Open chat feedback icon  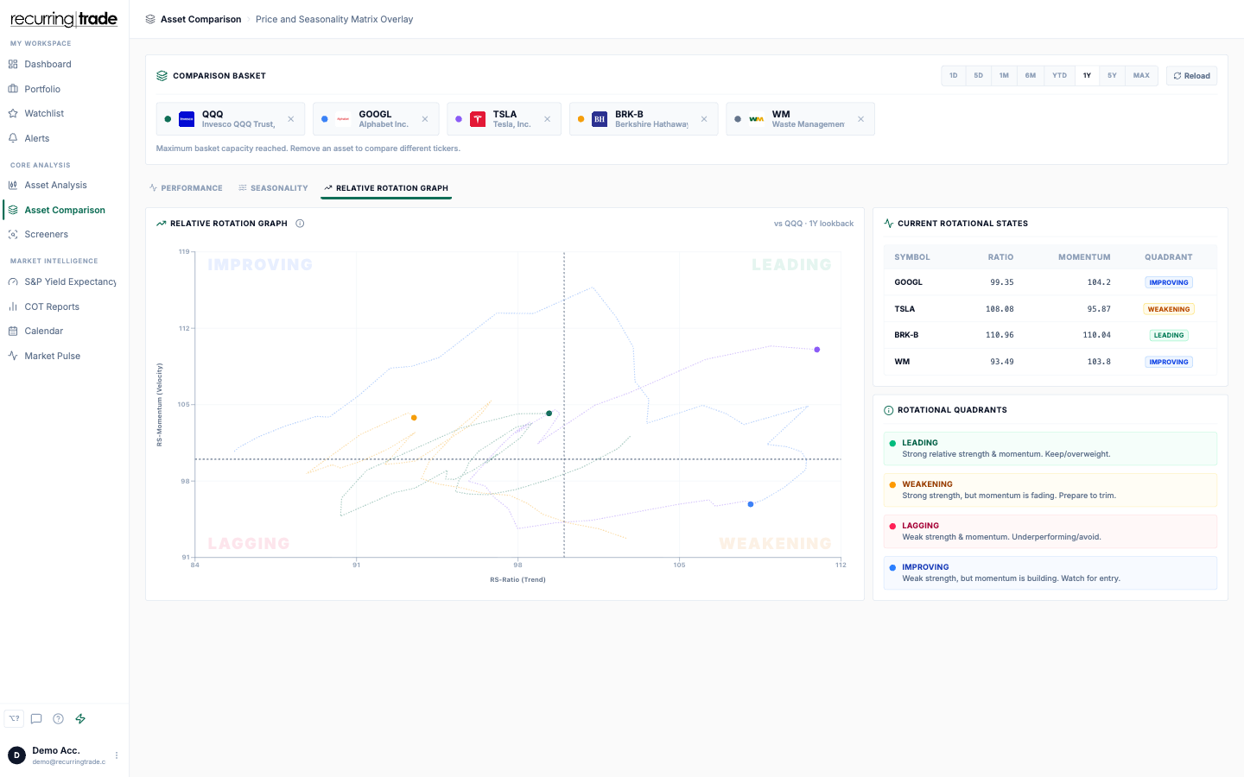point(36,718)
